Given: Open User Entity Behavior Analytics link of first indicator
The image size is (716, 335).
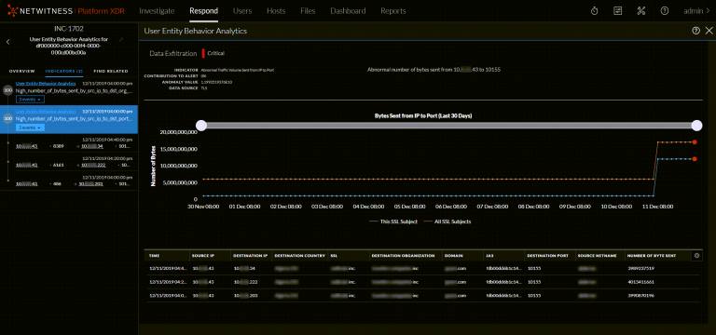Looking at the screenshot, I should pos(46,84).
